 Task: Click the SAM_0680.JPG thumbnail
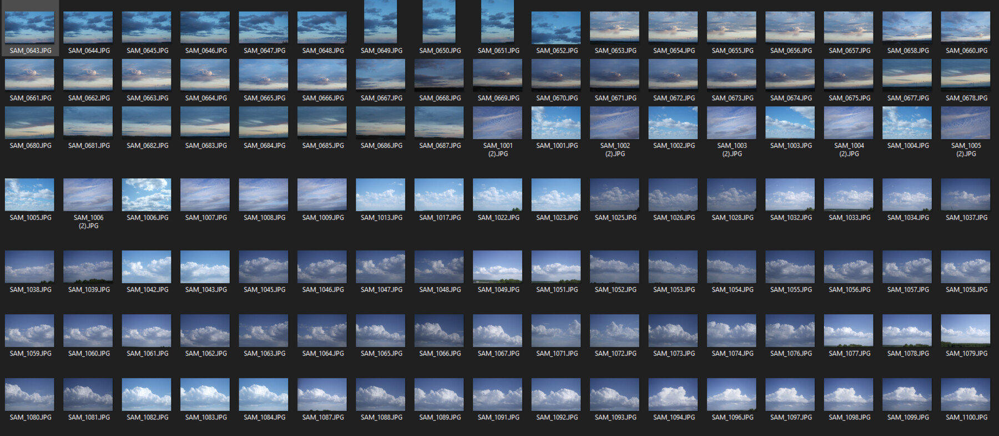pos(29,122)
